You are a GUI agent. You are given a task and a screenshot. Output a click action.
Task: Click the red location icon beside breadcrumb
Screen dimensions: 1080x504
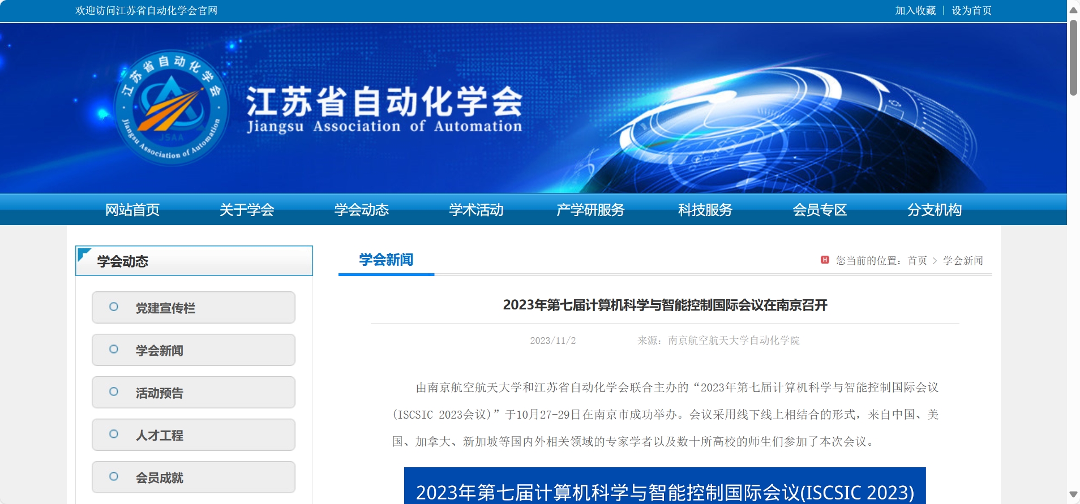tap(825, 260)
